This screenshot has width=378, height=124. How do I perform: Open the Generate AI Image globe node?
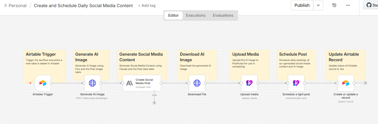[92, 83]
